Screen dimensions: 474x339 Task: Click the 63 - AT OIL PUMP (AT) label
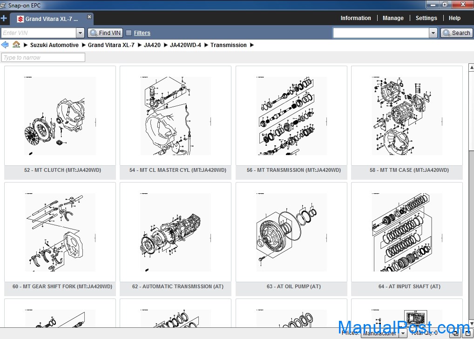pyautogui.click(x=293, y=286)
